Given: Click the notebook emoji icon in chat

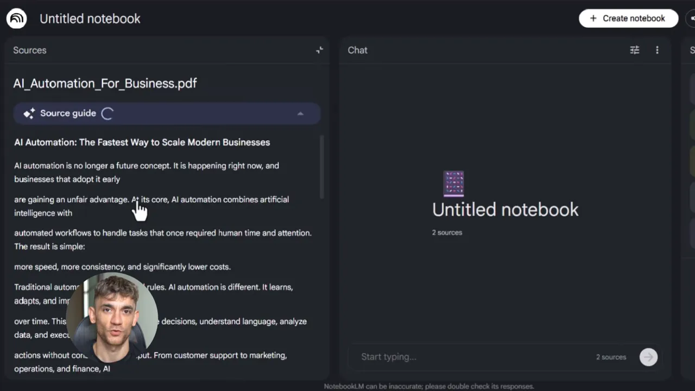Looking at the screenshot, I should coord(453,184).
